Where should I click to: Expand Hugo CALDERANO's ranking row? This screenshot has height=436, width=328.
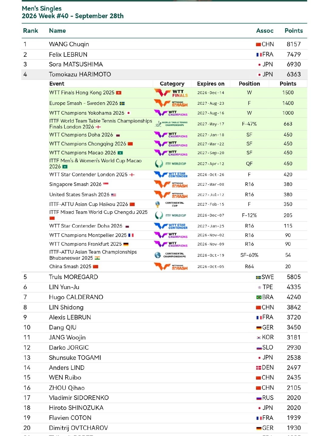(x=164, y=297)
